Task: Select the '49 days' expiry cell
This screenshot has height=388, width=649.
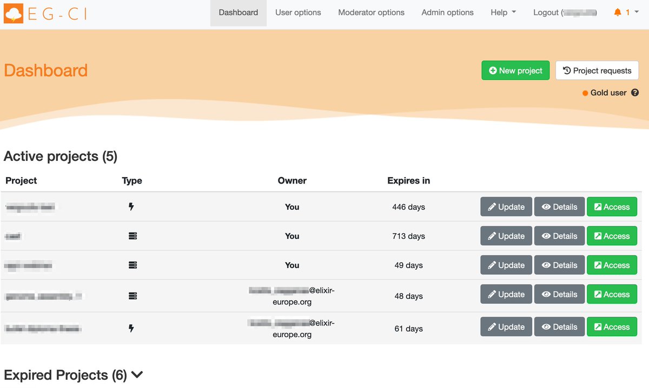Action: click(x=409, y=265)
